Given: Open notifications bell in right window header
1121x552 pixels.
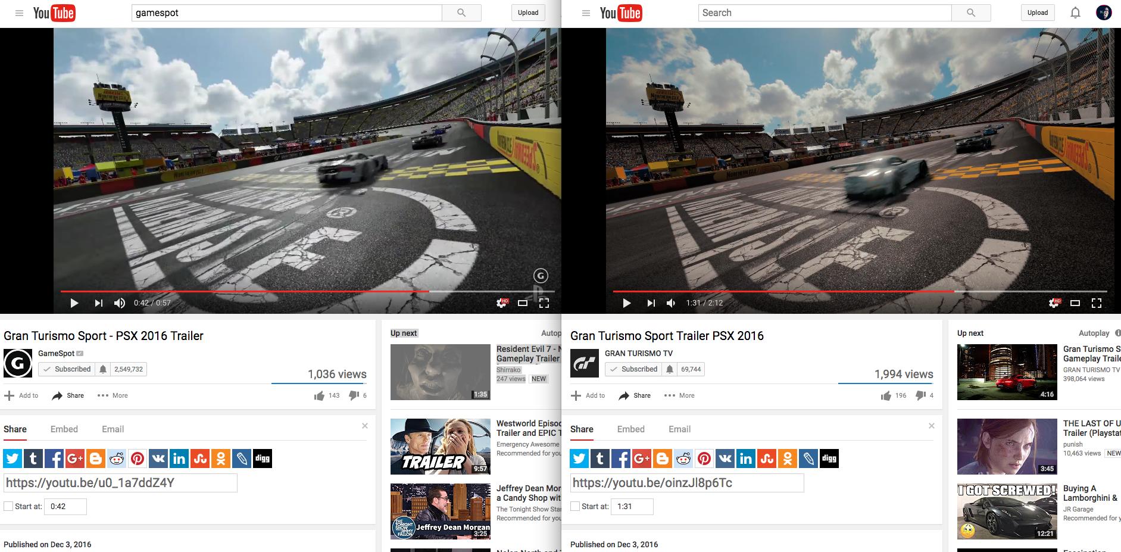Looking at the screenshot, I should pos(1075,13).
